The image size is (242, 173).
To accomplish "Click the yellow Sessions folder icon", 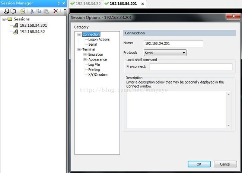I will click(10, 19).
